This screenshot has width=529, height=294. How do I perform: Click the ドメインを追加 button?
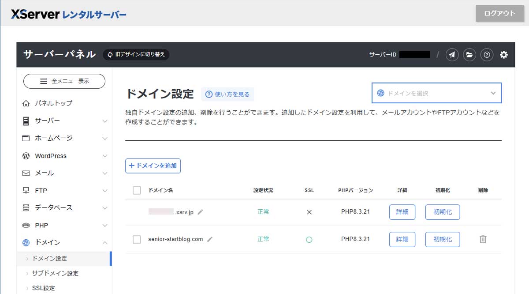pyautogui.click(x=153, y=166)
